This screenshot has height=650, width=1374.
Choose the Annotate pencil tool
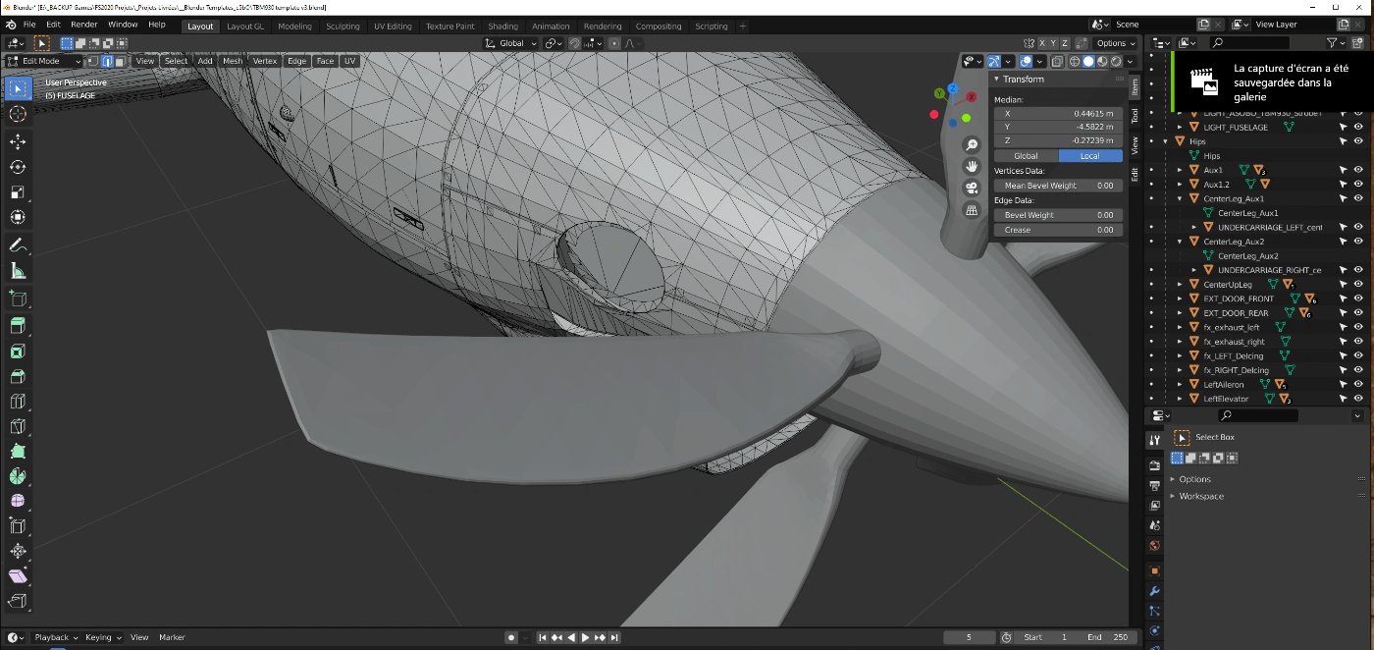18,244
